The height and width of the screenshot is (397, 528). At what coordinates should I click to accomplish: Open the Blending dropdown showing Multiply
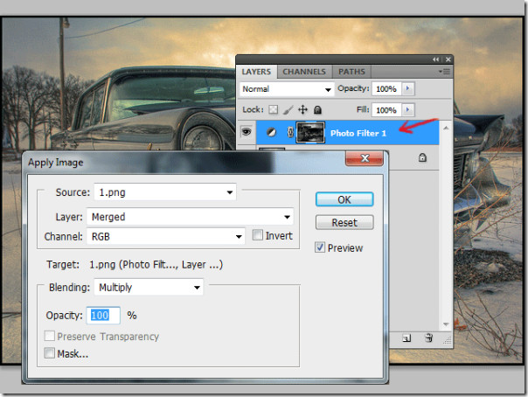[x=149, y=287]
